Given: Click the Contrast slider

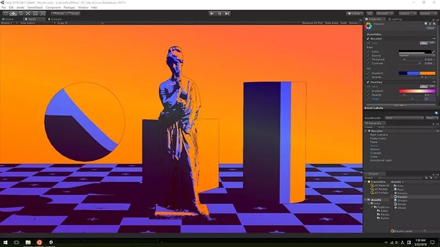Looking at the screenshot, I should coord(411,64).
